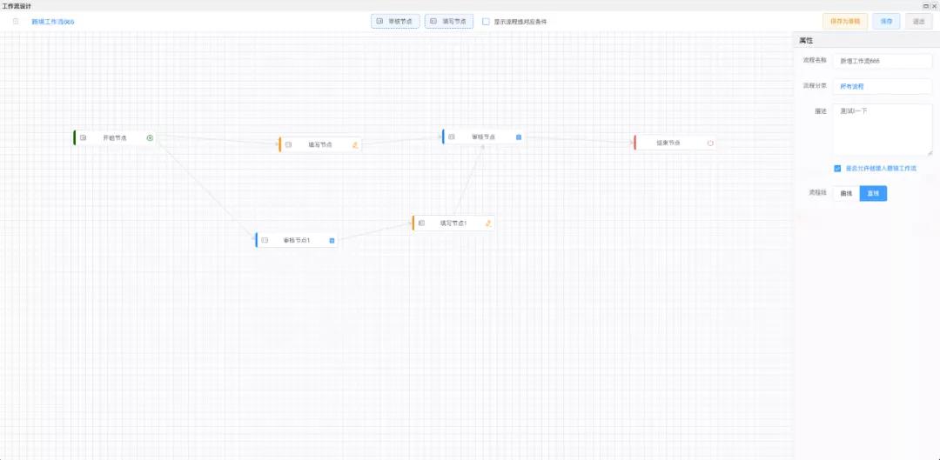The width and height of the screenshot is (940, 460).
Task: Select the 审核节点1 node label
Action: (297, 240)
